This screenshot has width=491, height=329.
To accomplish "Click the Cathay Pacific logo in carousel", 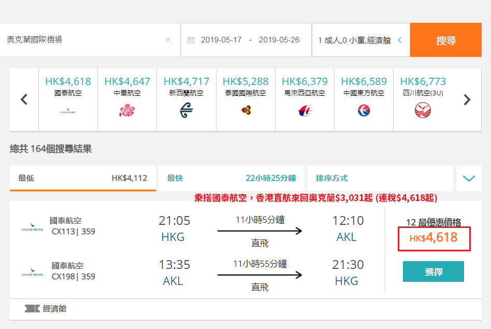I will pyautogui.click(x=68, y=111).
